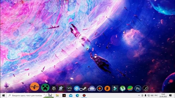Launch Filmora video editor icon
This screenshot has height=98, width=175.
[x=115, y=88]
